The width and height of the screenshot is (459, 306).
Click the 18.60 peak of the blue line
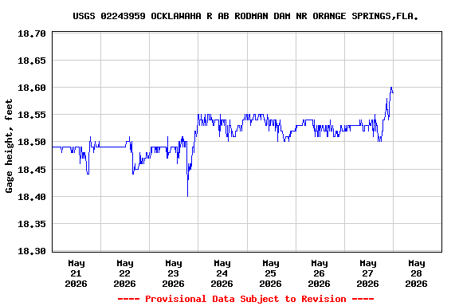tap(391, 88)
